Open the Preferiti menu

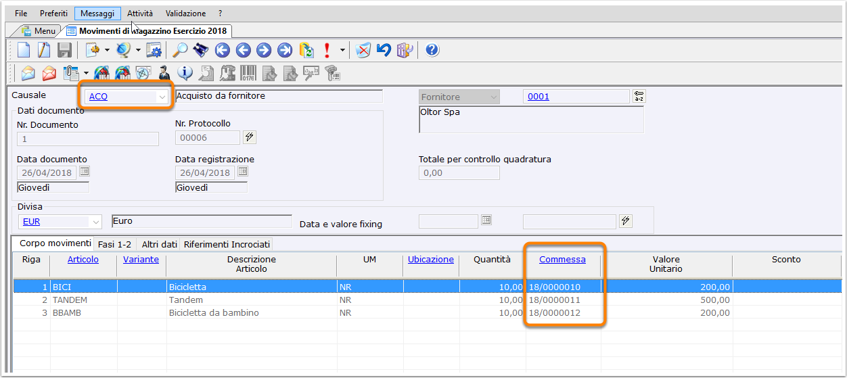(x=53, y=14)
